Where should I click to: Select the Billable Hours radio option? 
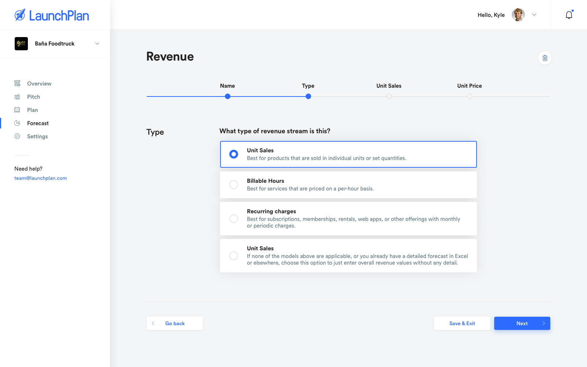[234, 185]
